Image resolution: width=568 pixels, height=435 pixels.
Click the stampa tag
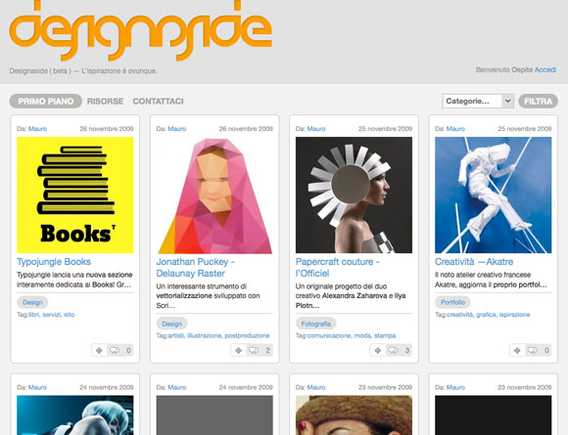pos(385,335)
